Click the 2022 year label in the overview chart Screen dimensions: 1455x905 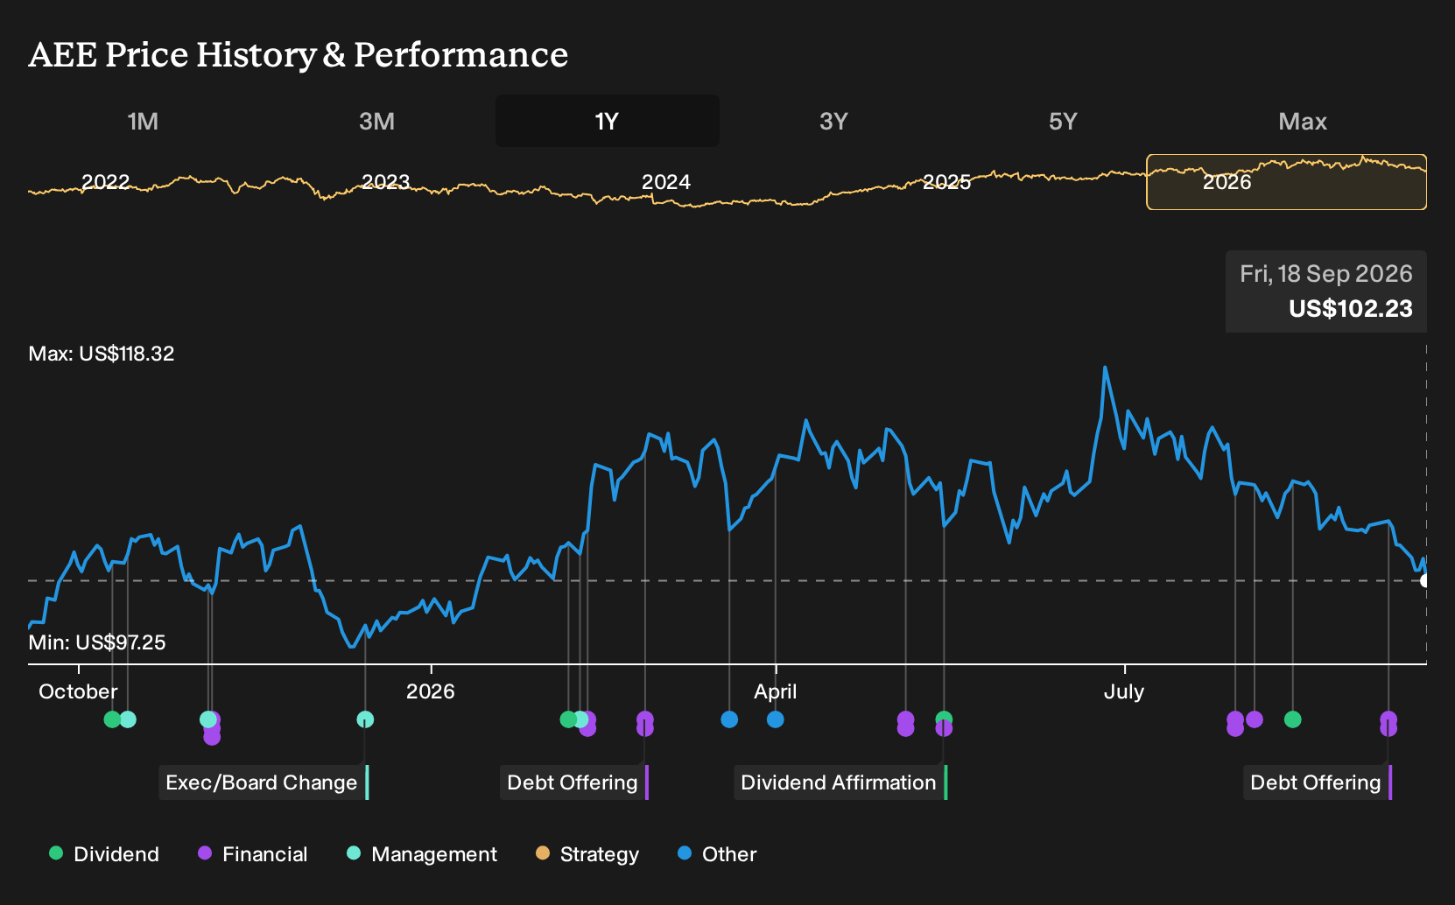(x=105, y=182)
